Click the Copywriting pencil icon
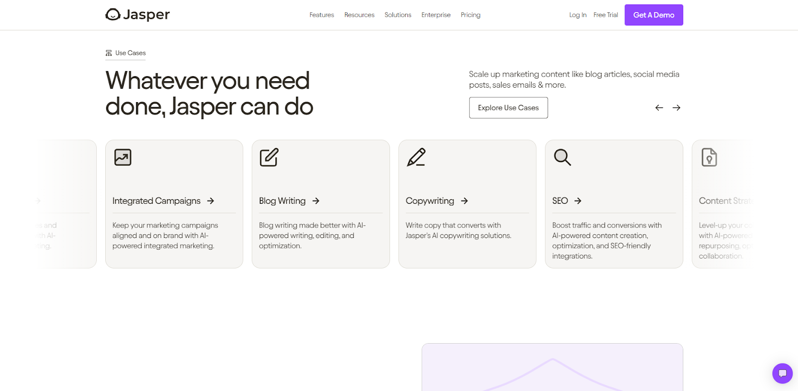The width and height of the screenshot is (798, 391). 416,157
